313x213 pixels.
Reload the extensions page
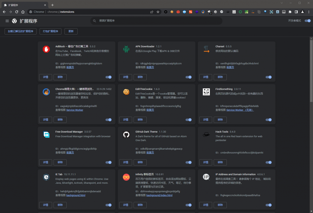(x=17, y=12)
